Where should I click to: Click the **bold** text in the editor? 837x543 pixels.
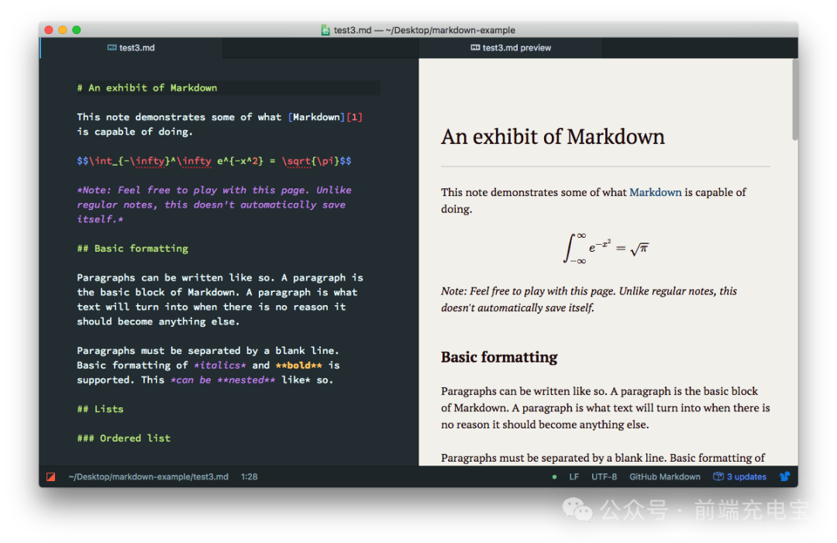click(x=299, y=366)
